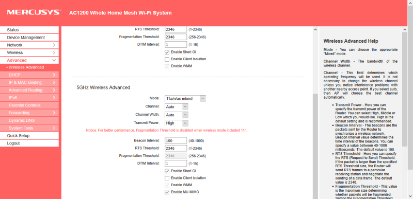Open Dynamic DNS page

[x=29, y=121]
